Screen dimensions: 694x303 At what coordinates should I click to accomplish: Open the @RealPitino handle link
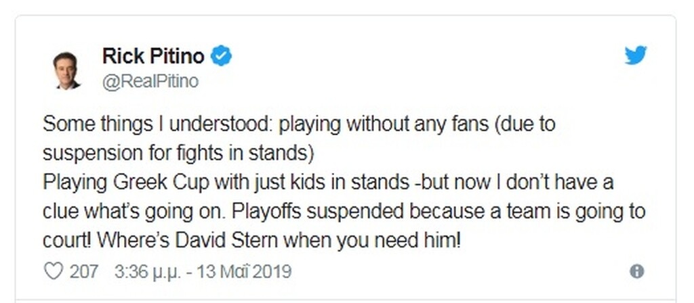tap(150, 82)
